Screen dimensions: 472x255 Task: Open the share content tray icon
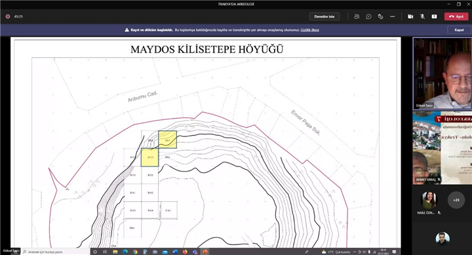[x=434, y=16]
